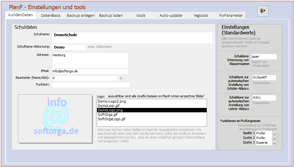Image resolution: width=294 pixels, height=167 pixels.
Task: Edit the Lehrer-Abkürz. Schablone field N3V1
Action: coord(264,98)
